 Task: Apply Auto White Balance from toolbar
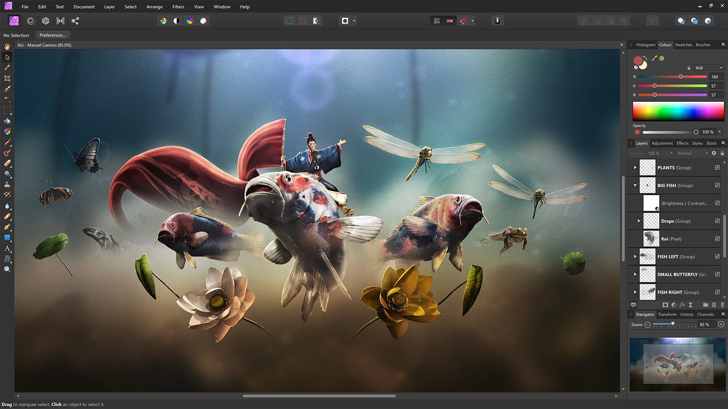203,21
